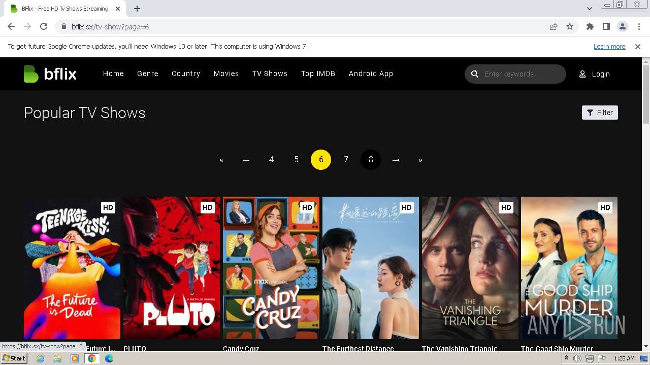Screen dimensions: 650x365
Task: Reload the page
Action: click(x=44, y=27)
